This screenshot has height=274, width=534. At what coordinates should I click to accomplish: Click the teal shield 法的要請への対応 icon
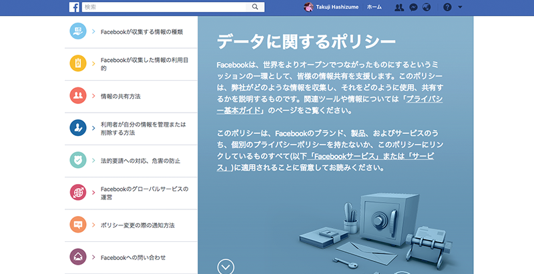tap(78, 160)
